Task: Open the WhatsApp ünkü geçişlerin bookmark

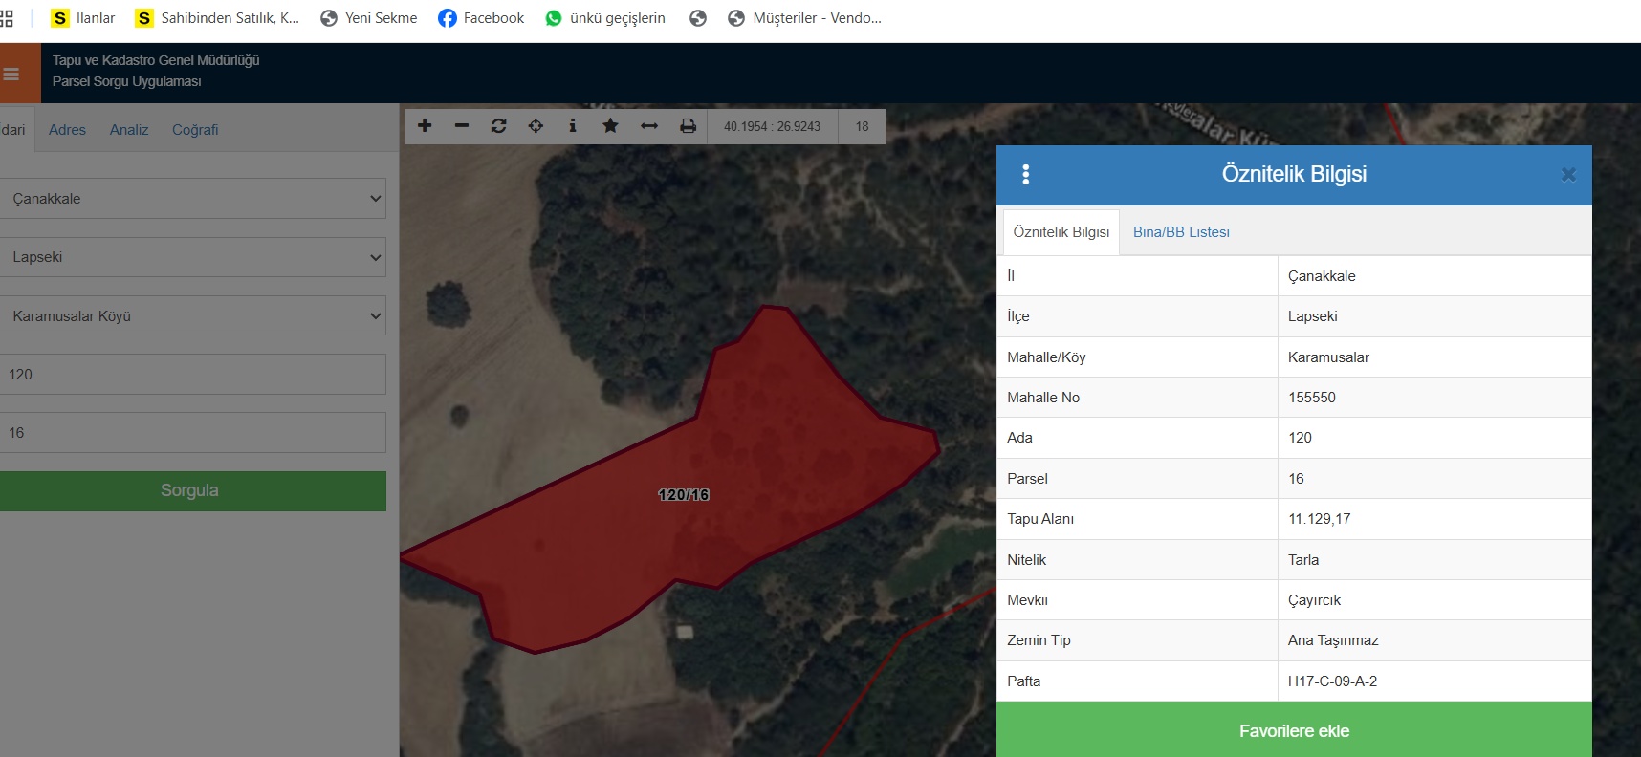Action: pyautogui.click(x=605, y=18)
